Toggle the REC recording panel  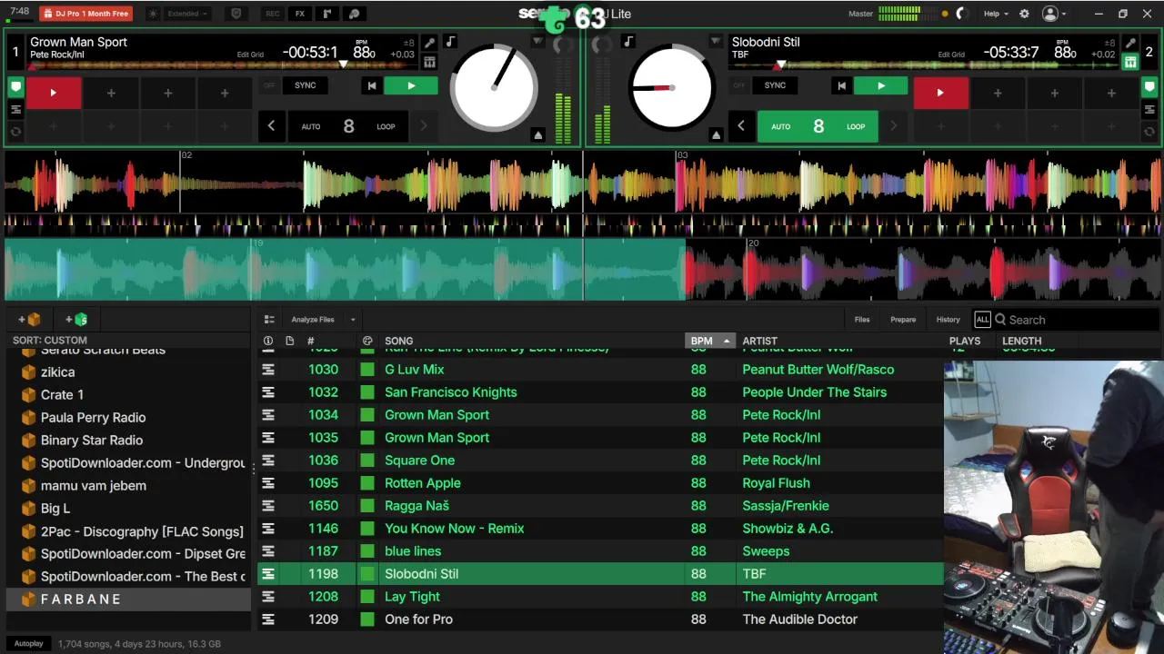point(272,14)
